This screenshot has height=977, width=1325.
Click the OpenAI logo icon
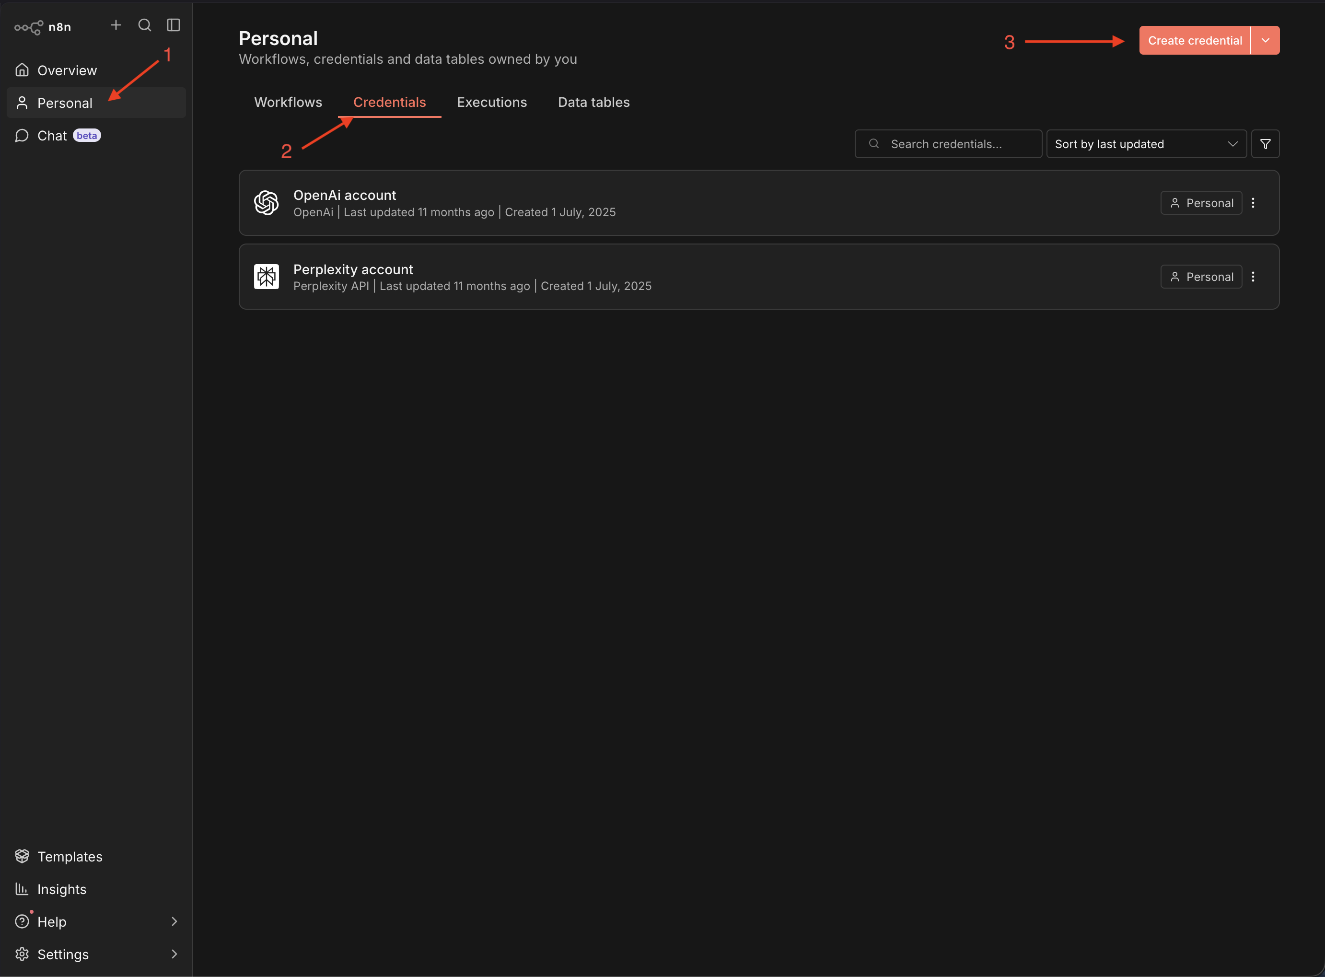point(266,203)
